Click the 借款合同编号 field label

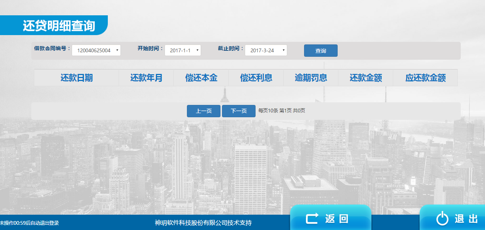52,49
